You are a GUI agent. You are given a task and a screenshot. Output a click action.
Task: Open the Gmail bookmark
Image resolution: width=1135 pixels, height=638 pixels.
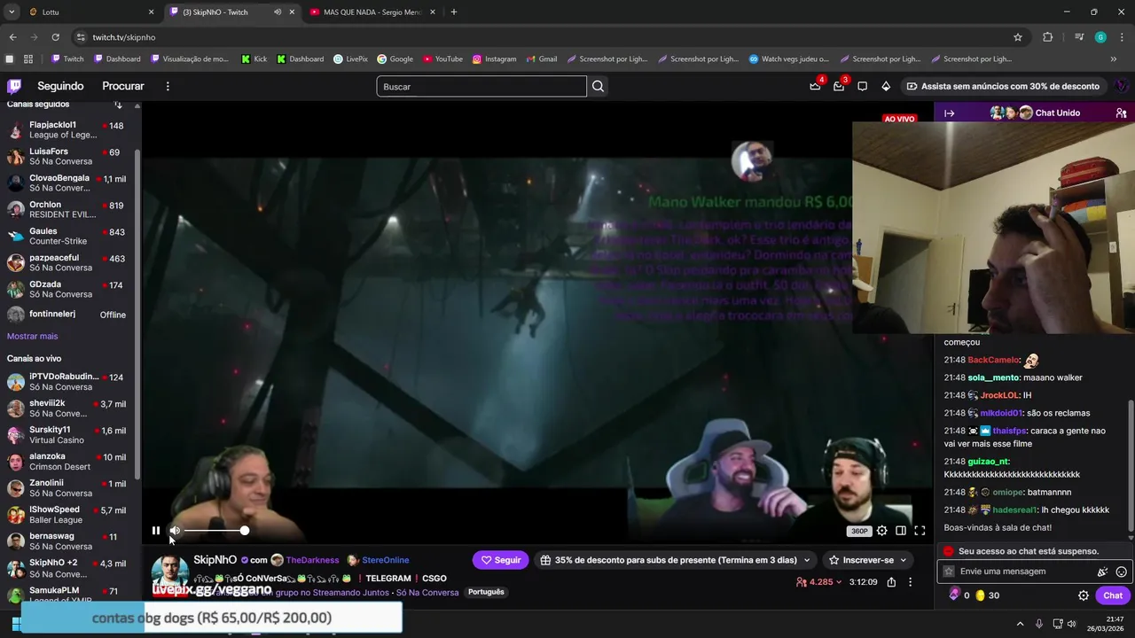[541, 59]
